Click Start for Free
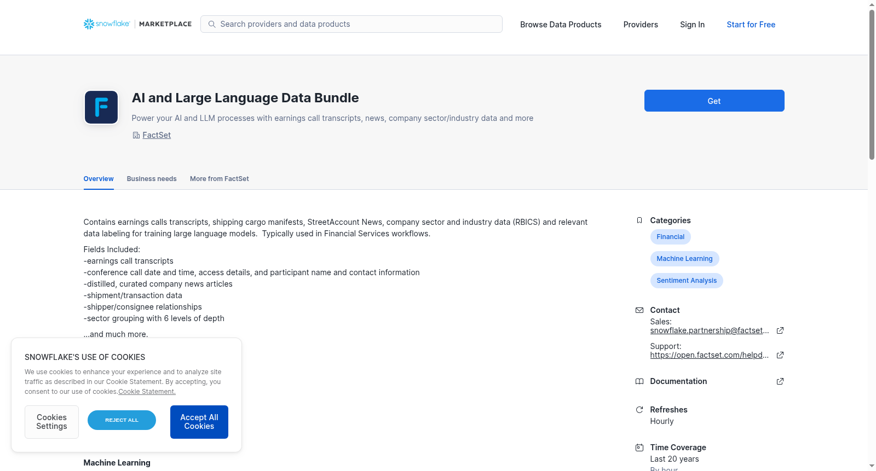The width and height of the screenshot is (876, 471). pos(751,25)
